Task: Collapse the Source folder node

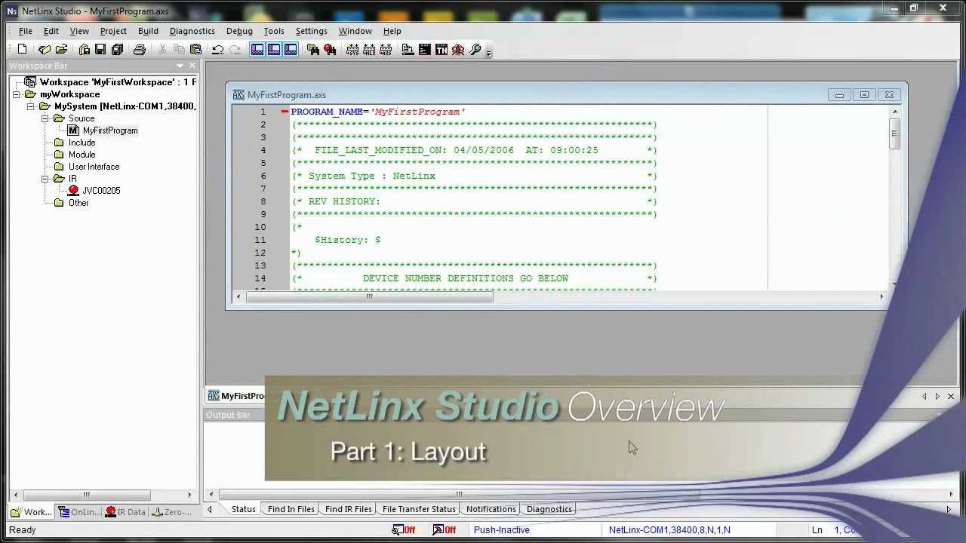Action: (45, 118)
